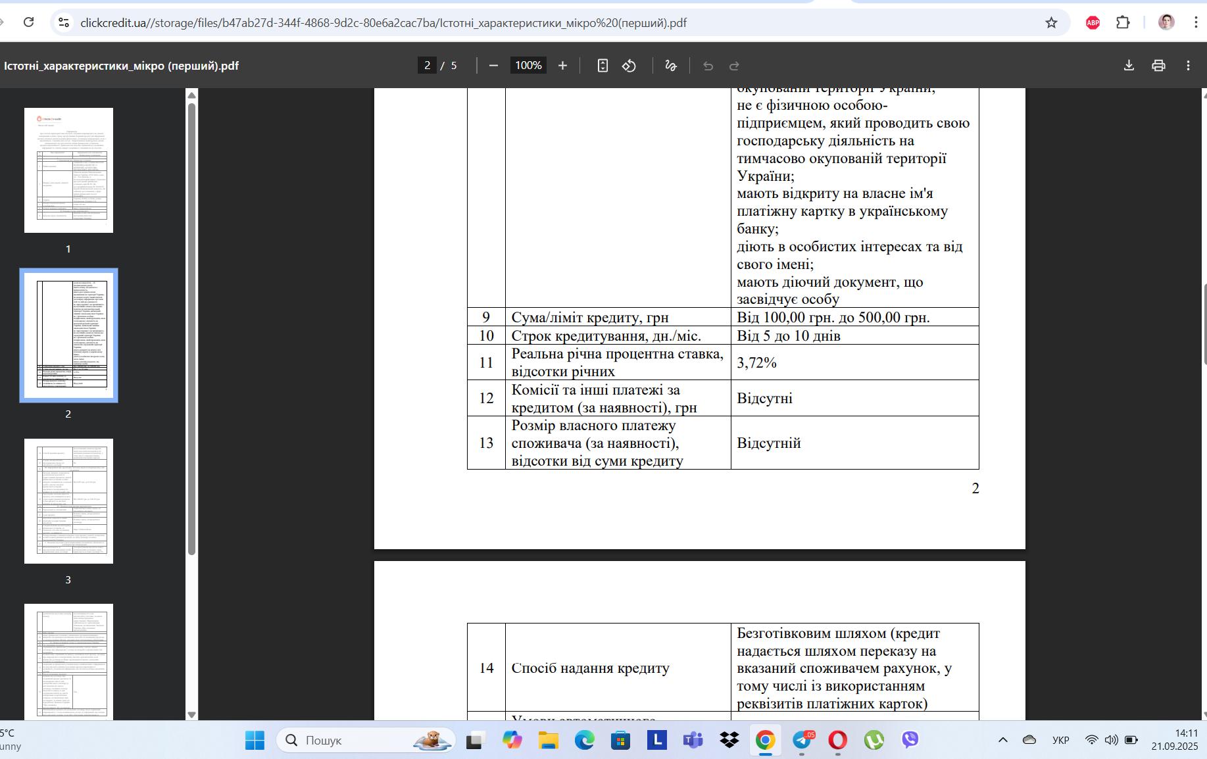Open uTorrent from taskbar
This screenshot has height=759, width=1207.
tap(874, 741)
